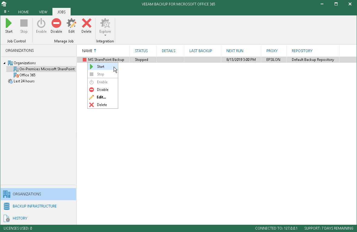Open the BACKUP INFRASTRUCTURE view
Viewport: 357px width, 232px height.
38,206
